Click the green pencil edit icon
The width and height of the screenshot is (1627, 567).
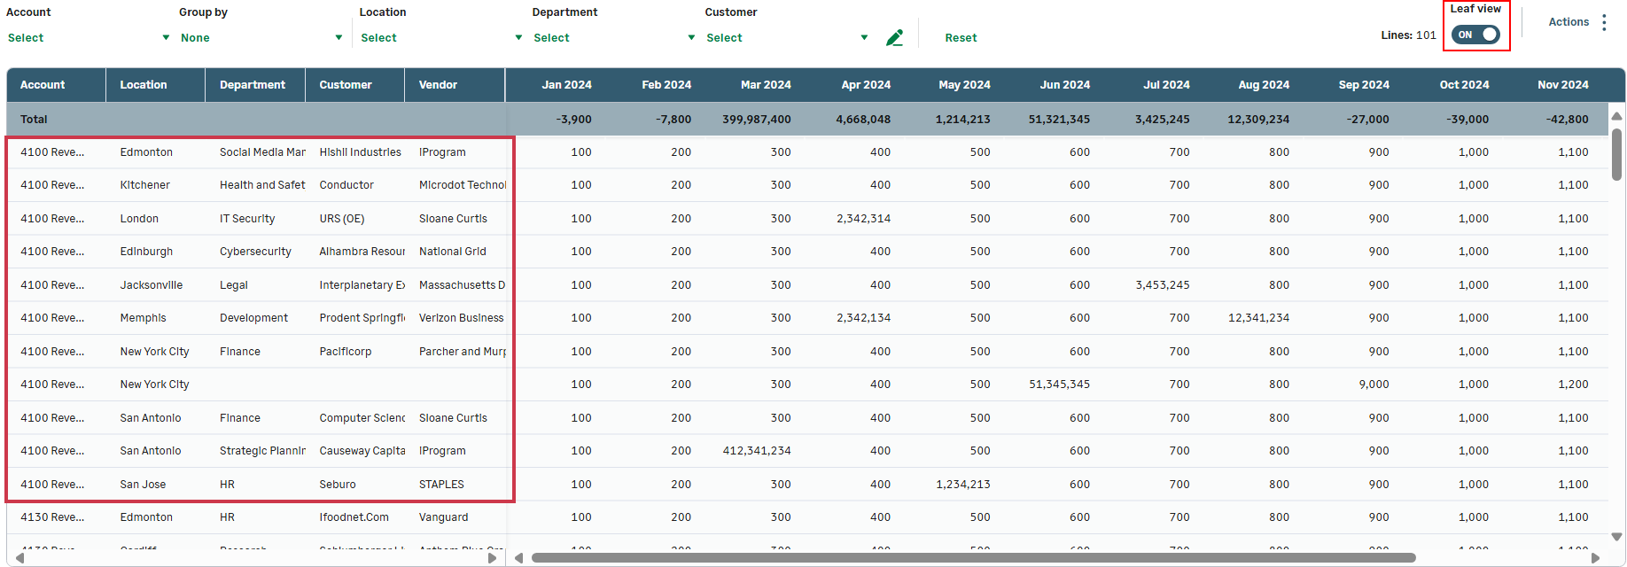click(x=894, y=38)
